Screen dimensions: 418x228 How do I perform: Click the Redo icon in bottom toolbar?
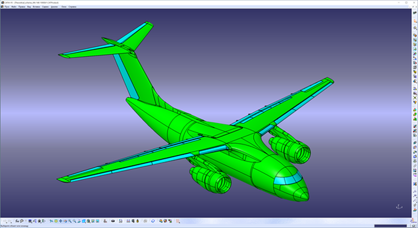click(x=10, y=221)
